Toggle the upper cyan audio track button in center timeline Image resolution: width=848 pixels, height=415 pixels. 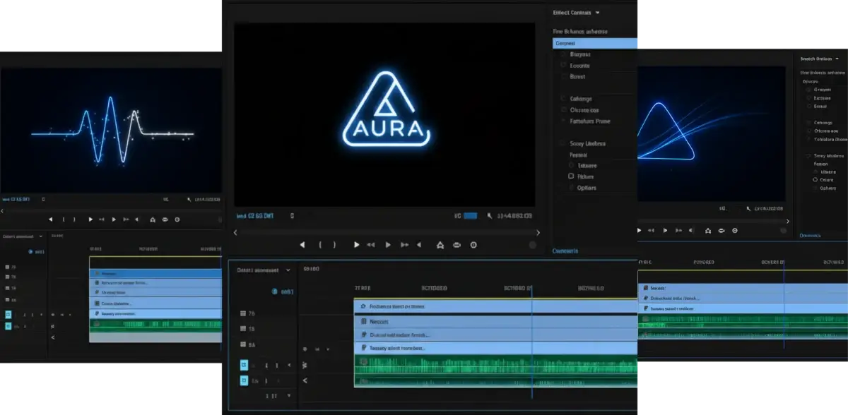click(245, 365)
